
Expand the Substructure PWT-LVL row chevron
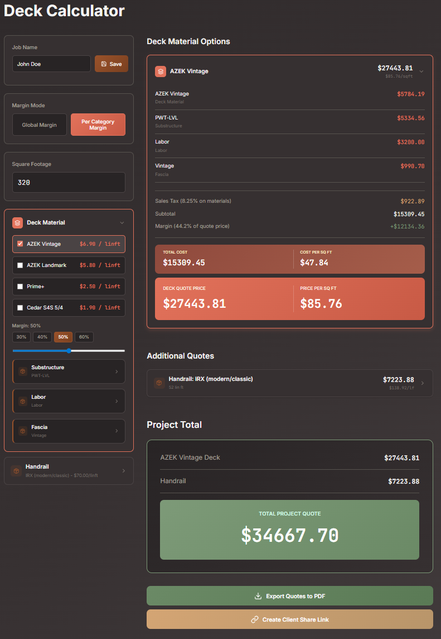coord(117,371)
